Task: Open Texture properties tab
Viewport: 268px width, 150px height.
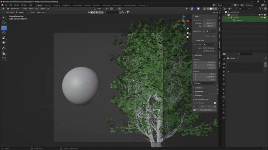Action: coord(224,117)
